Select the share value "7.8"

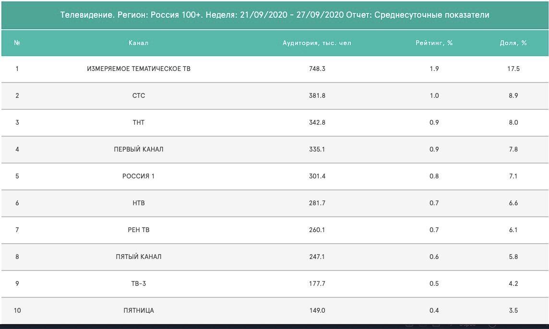tap(513, 150)
